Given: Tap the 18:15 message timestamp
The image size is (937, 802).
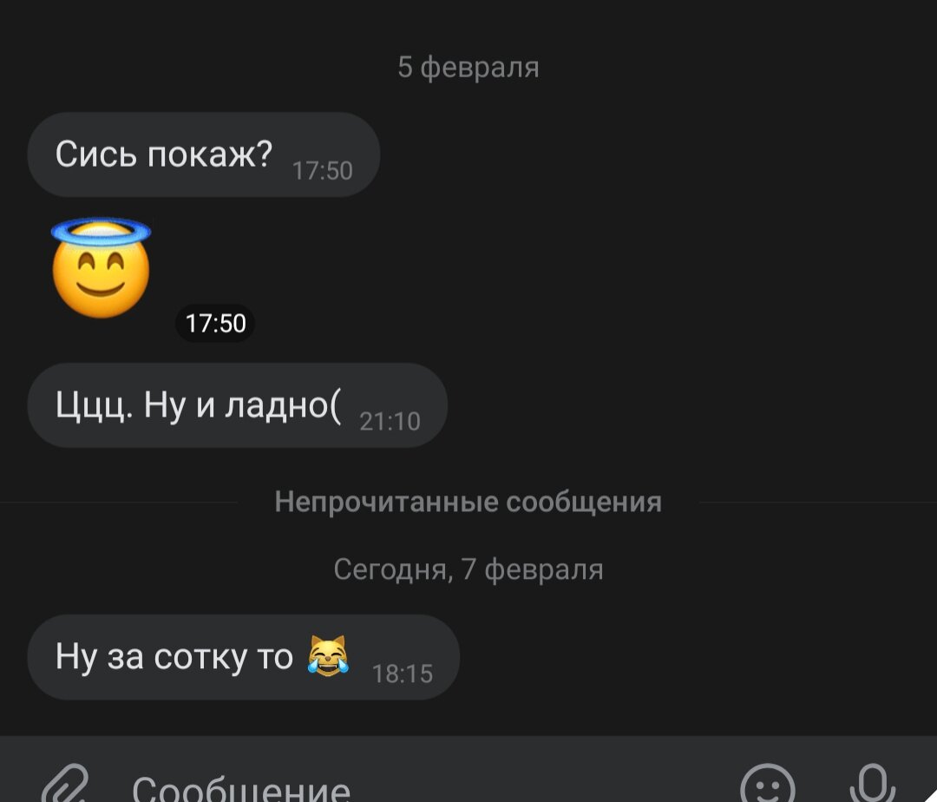Looking at the screenshot, I should click(x=403, y=674).
